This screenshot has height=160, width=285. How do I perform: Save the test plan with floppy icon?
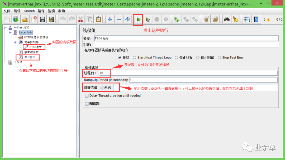42,19
